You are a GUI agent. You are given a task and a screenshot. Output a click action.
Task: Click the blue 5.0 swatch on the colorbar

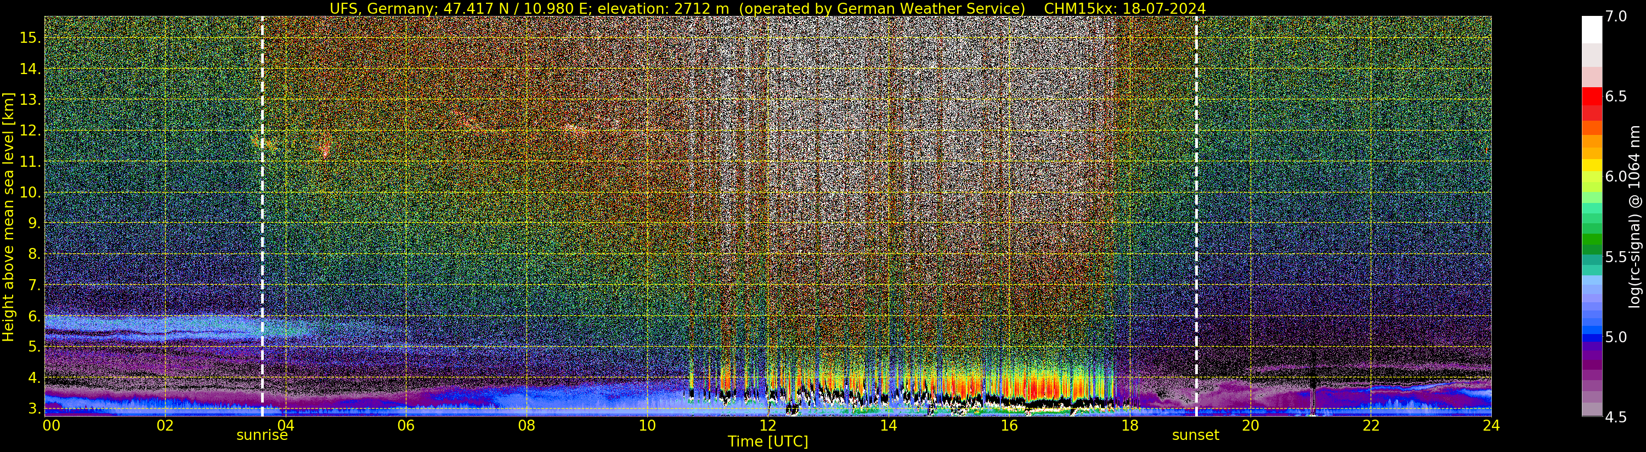(x=1592, y=337)
